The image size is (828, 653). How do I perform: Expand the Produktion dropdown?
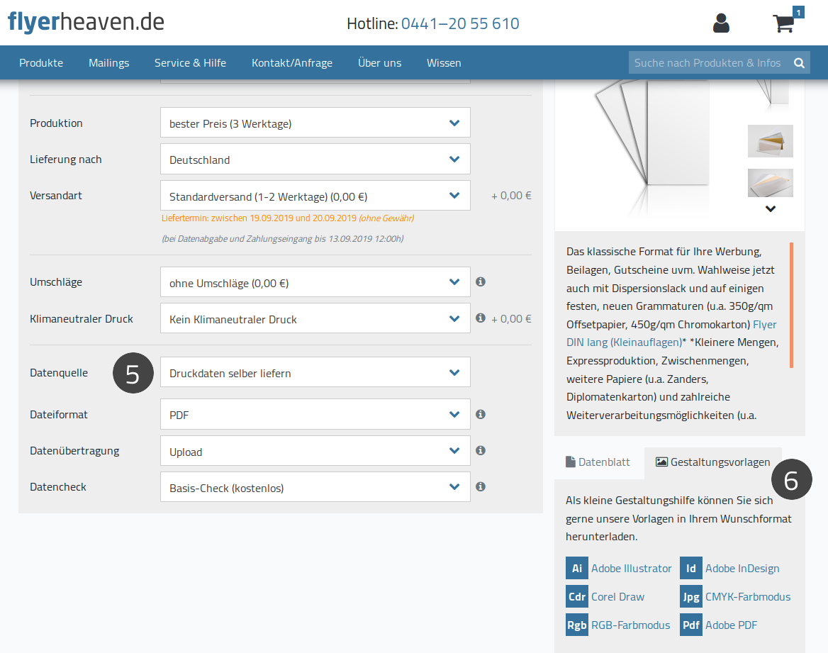coord(315,123)
